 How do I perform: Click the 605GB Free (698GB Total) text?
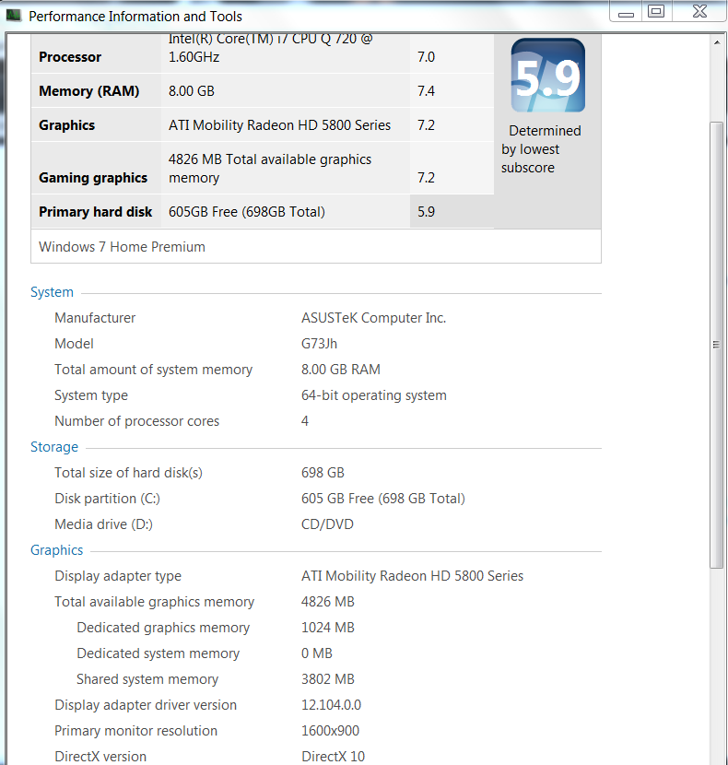point(247,212)
